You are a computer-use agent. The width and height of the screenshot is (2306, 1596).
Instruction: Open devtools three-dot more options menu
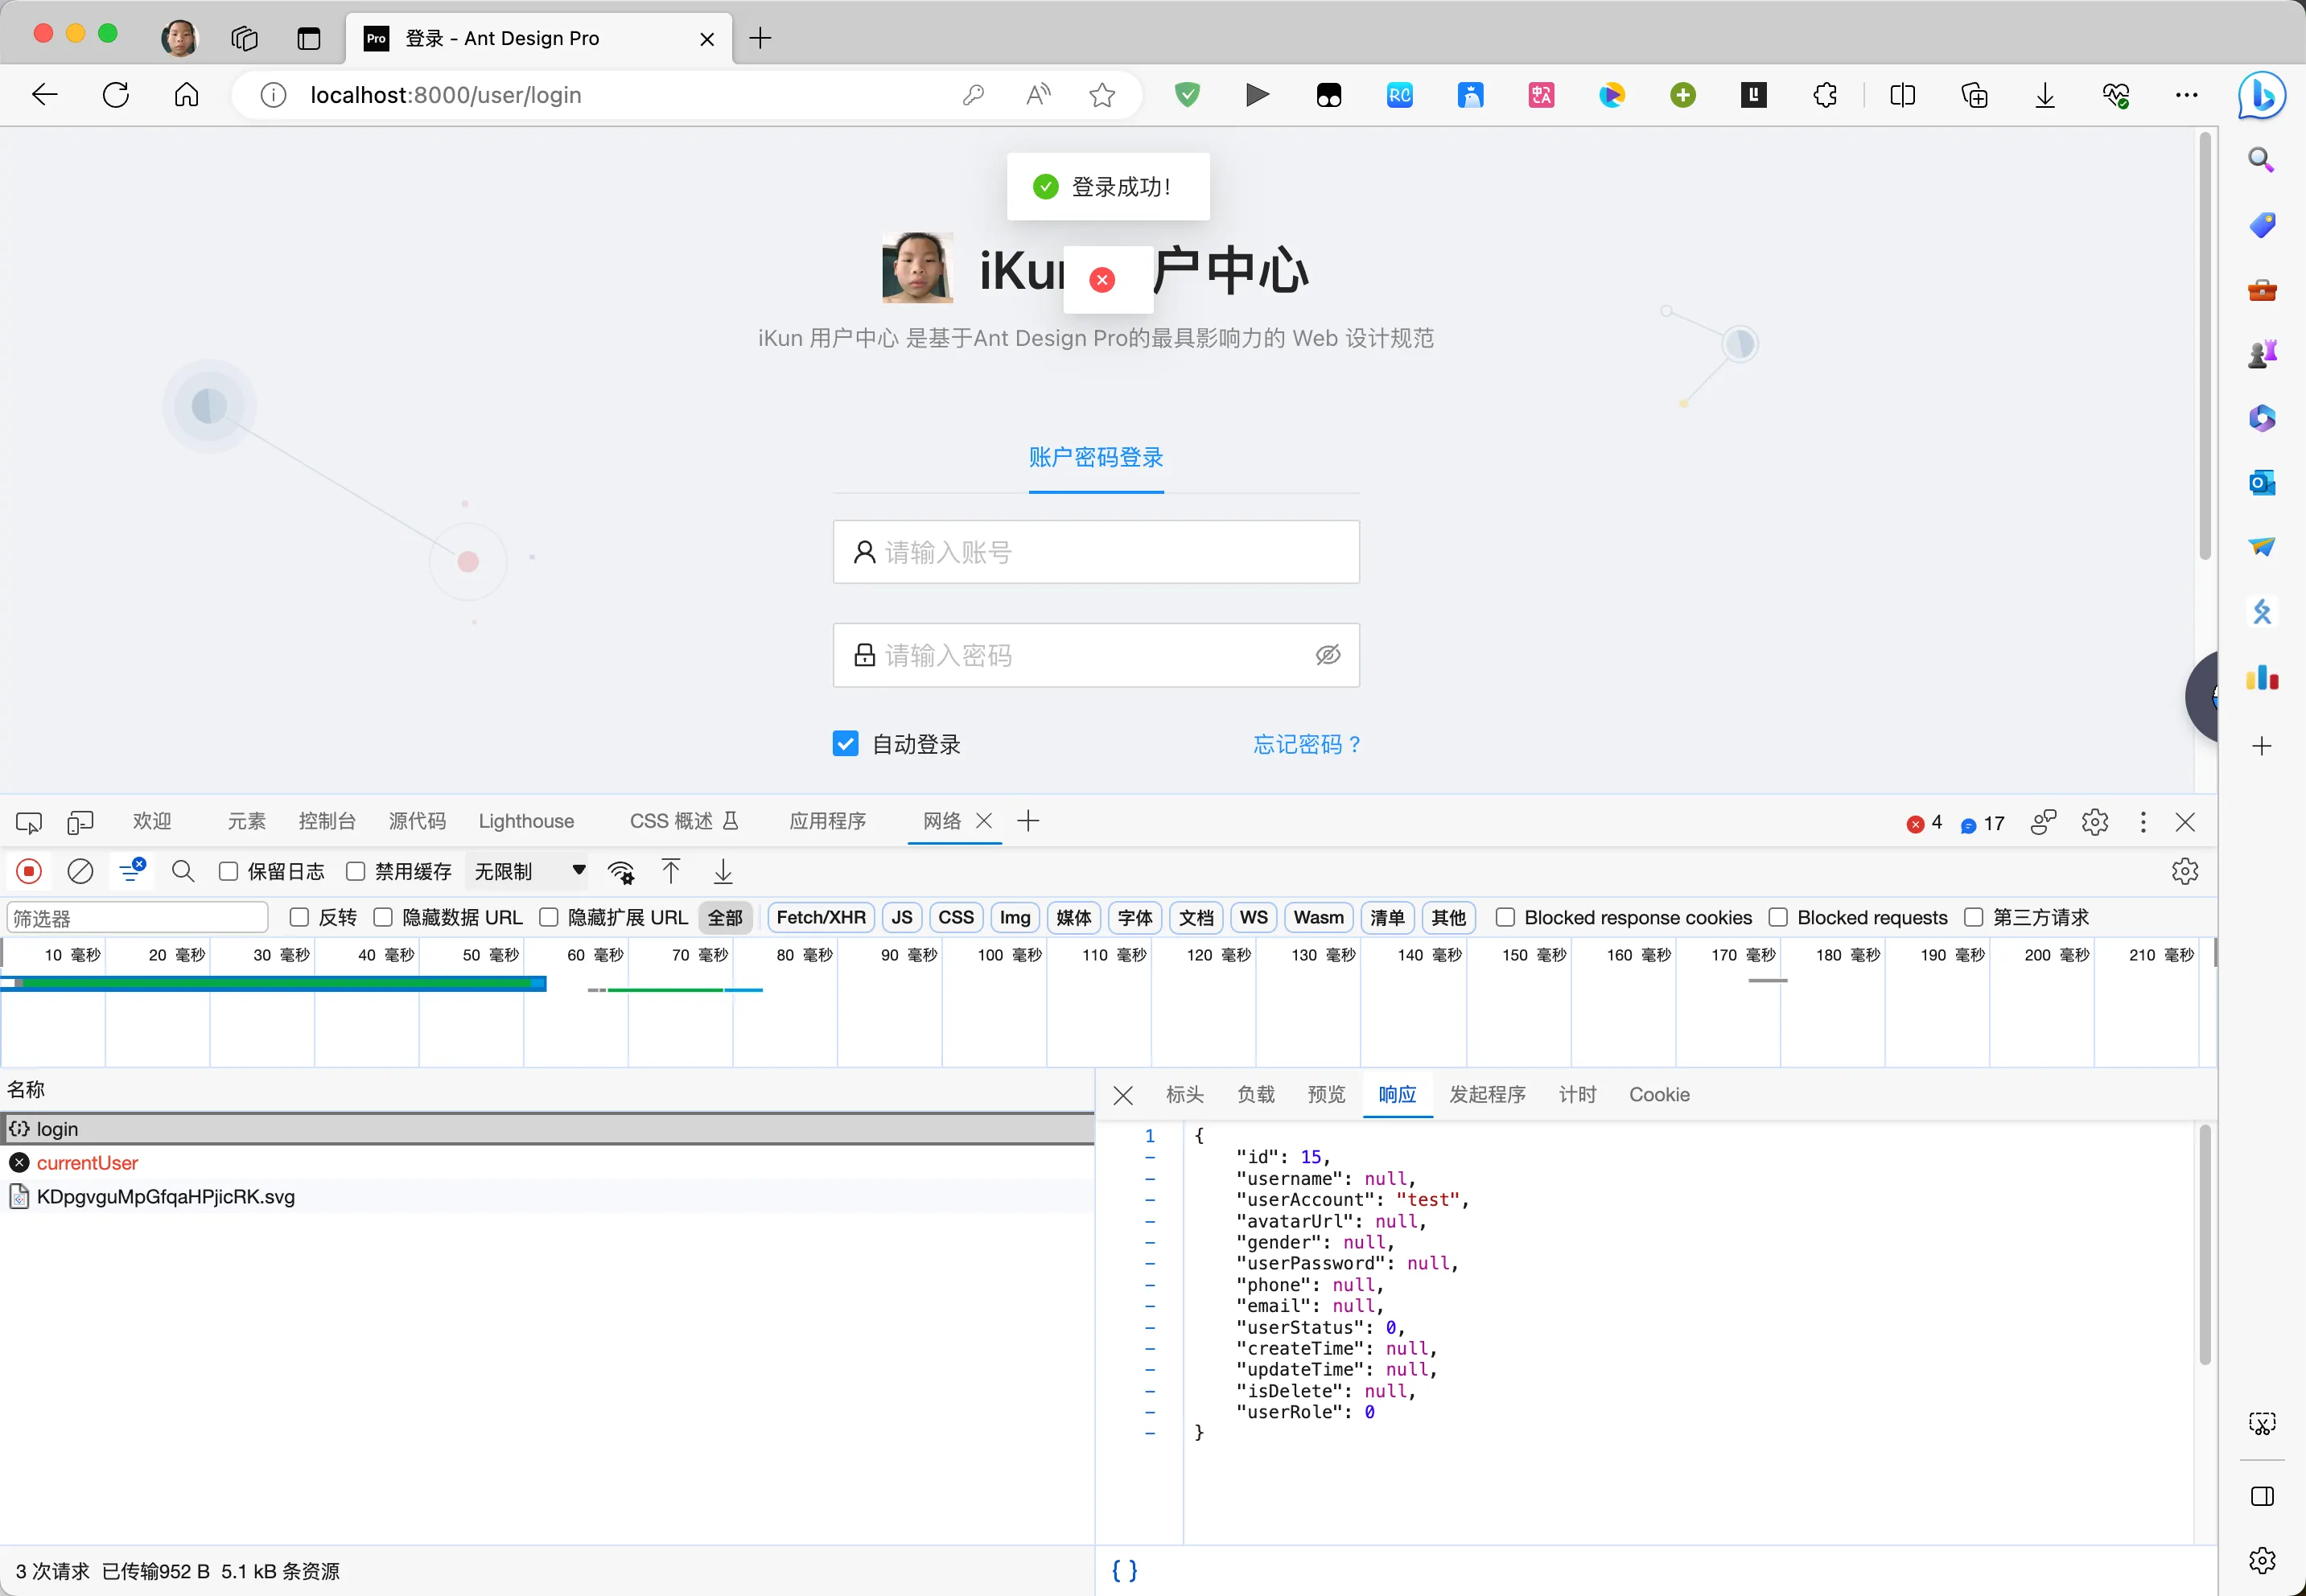click(2143, 822)
